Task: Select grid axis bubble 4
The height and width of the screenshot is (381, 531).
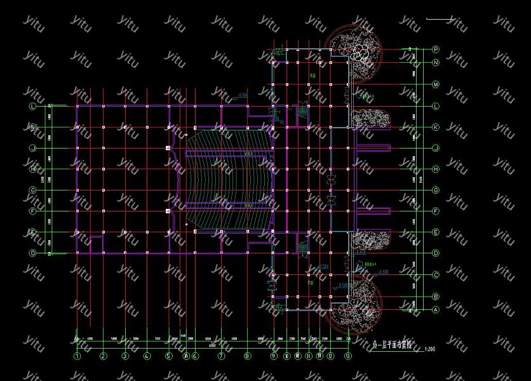Action: pyautogui.click(x=147, y=356)
